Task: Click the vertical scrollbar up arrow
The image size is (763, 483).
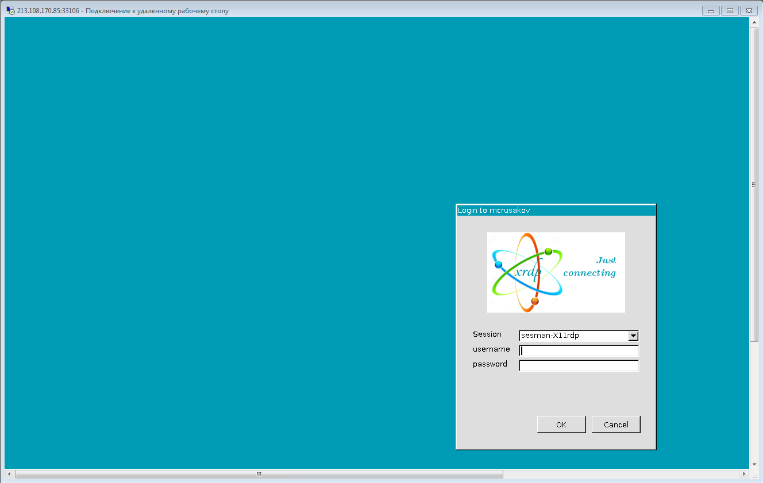Action: 754,22
